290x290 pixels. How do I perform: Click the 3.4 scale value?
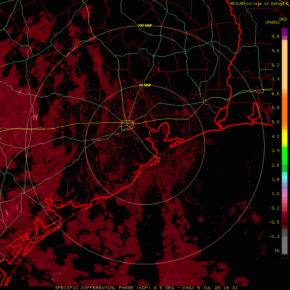click(275, 151)
